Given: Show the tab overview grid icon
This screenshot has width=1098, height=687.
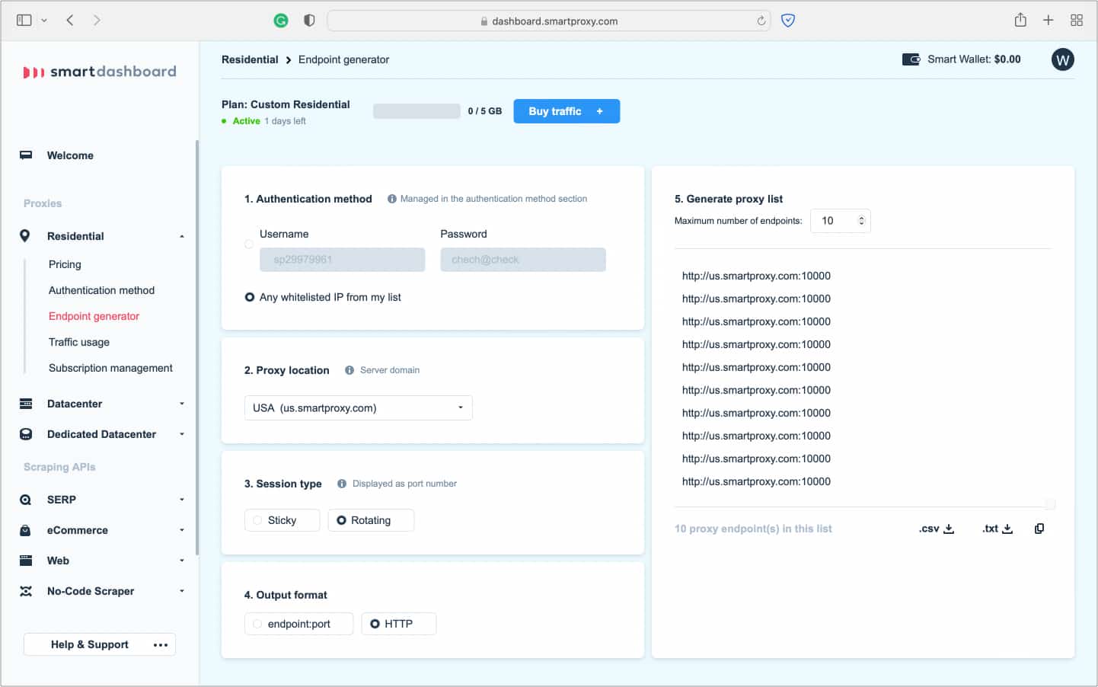Looking at the screenshot, I should click(x=1077, y=21).
